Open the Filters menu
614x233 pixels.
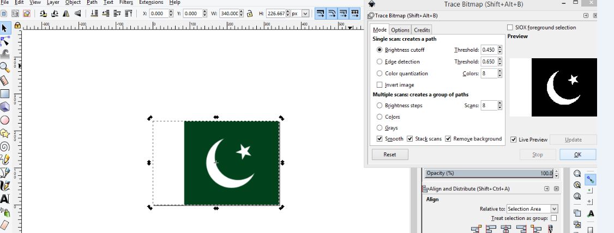(x=126, y=2)
